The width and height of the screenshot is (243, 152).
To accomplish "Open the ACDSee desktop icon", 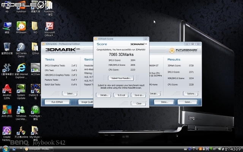I will pos(35,68).
